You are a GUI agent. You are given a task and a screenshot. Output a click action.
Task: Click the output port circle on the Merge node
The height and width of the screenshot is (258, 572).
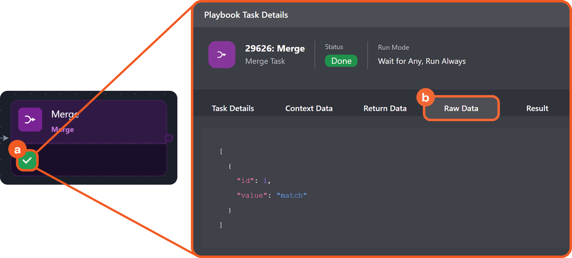(x=169, y=138)
